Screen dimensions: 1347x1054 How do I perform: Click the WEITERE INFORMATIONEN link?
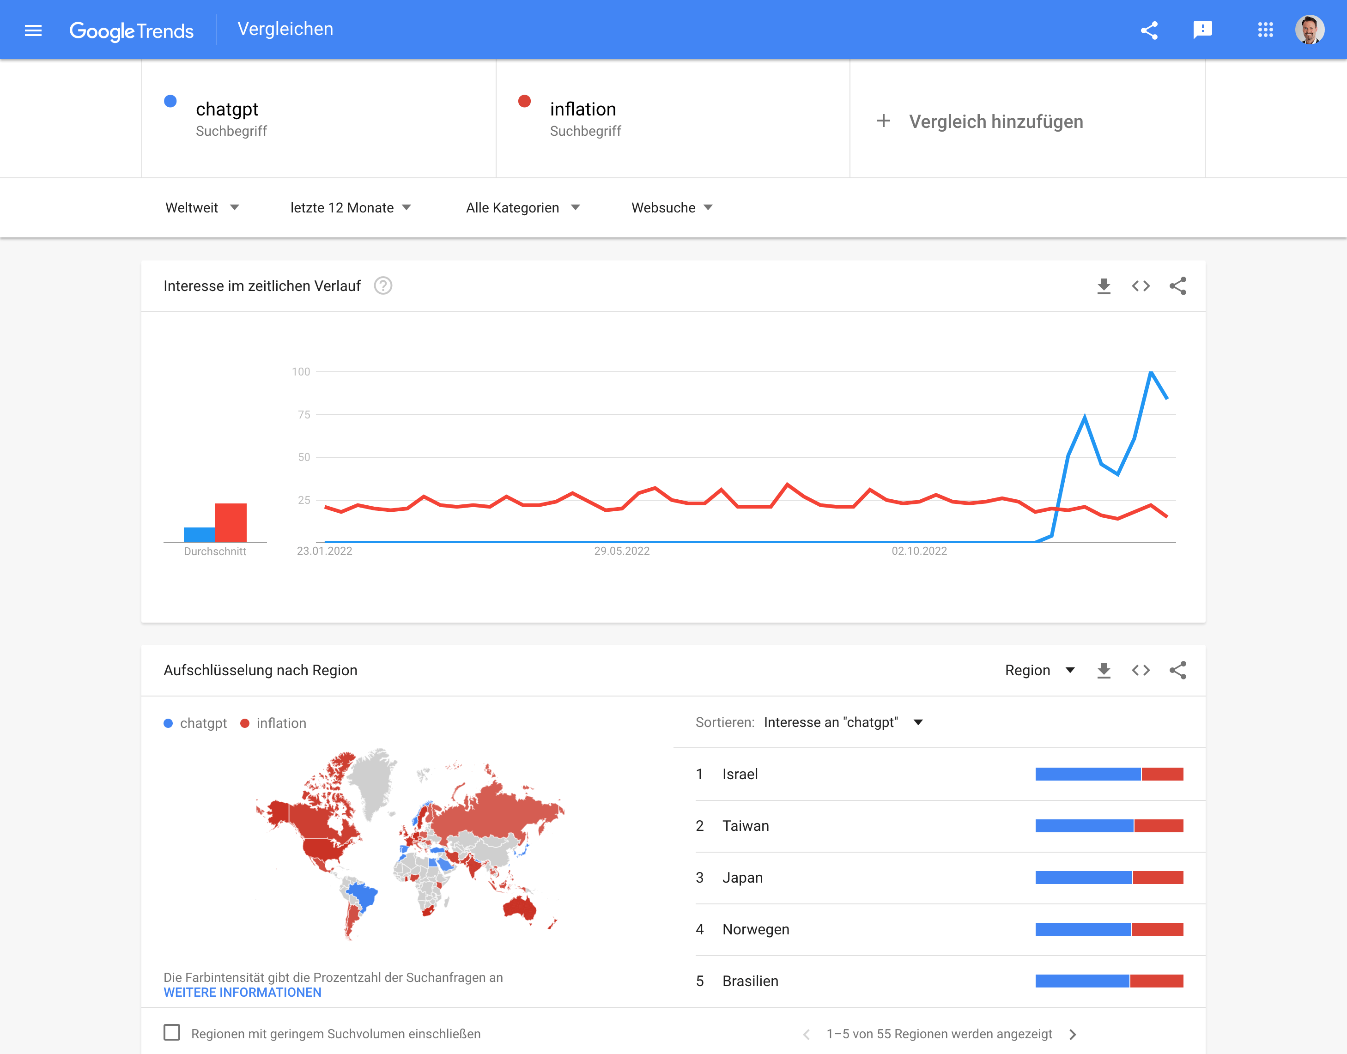point(243,992)
